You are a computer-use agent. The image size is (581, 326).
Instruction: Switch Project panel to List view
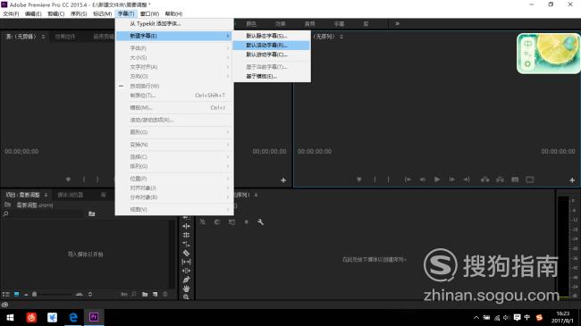click(x=5, y=295)
